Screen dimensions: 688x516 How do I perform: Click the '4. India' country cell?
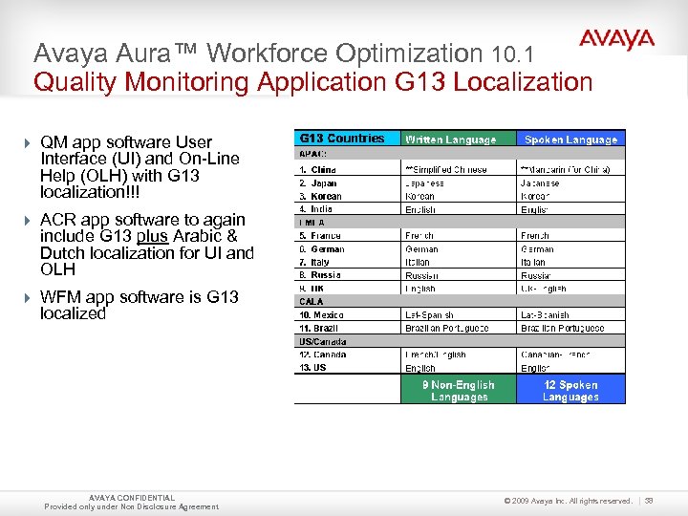point(347,209)
